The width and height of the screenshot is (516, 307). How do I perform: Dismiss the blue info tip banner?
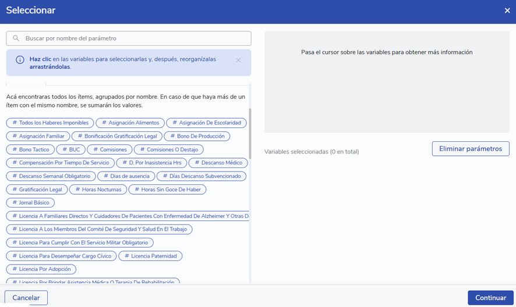238,60
